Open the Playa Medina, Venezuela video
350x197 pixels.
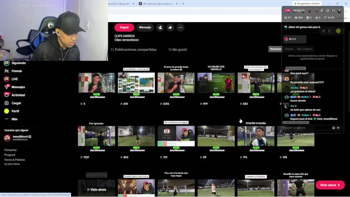coord(136,83)
